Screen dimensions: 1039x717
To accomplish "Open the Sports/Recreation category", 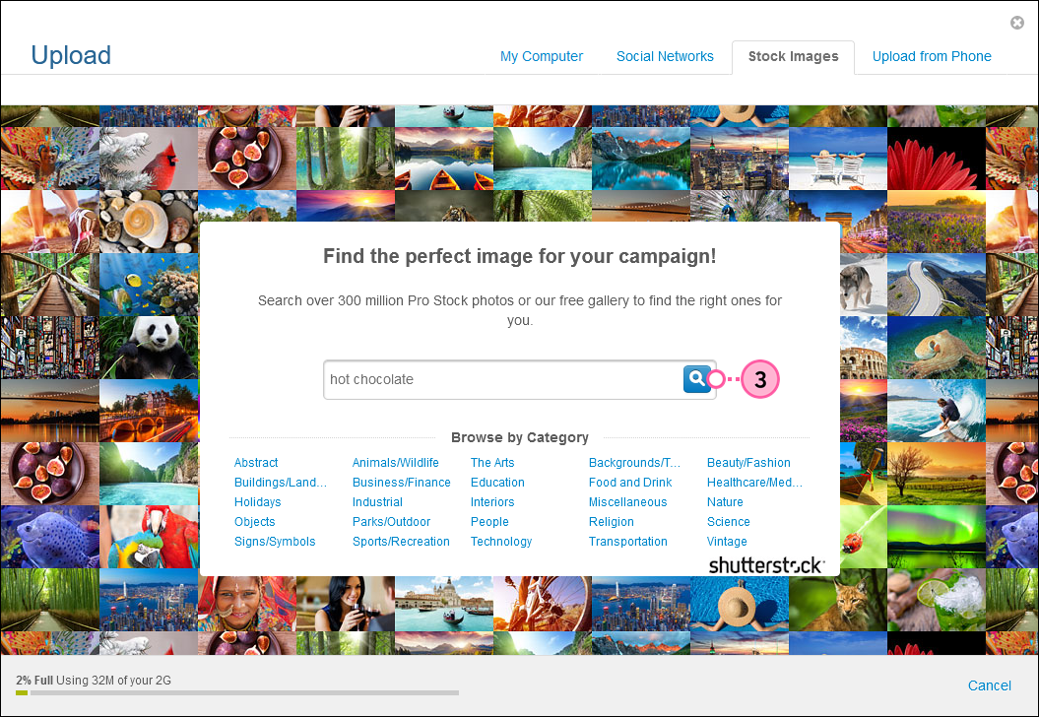I will tap(401, 541).
